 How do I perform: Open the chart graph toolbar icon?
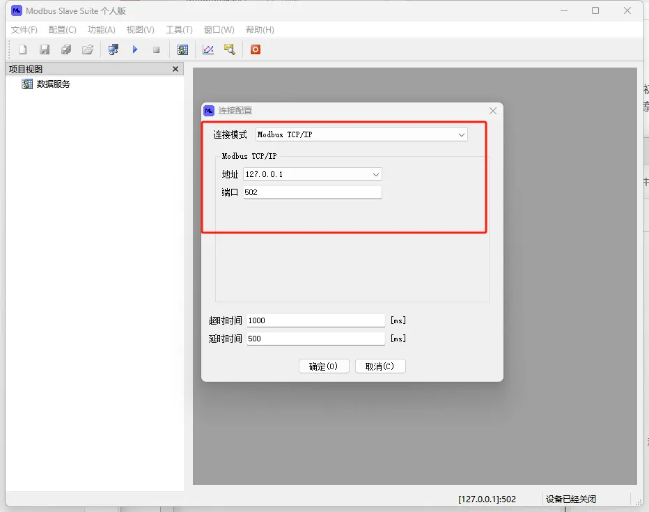click(208, 49)
